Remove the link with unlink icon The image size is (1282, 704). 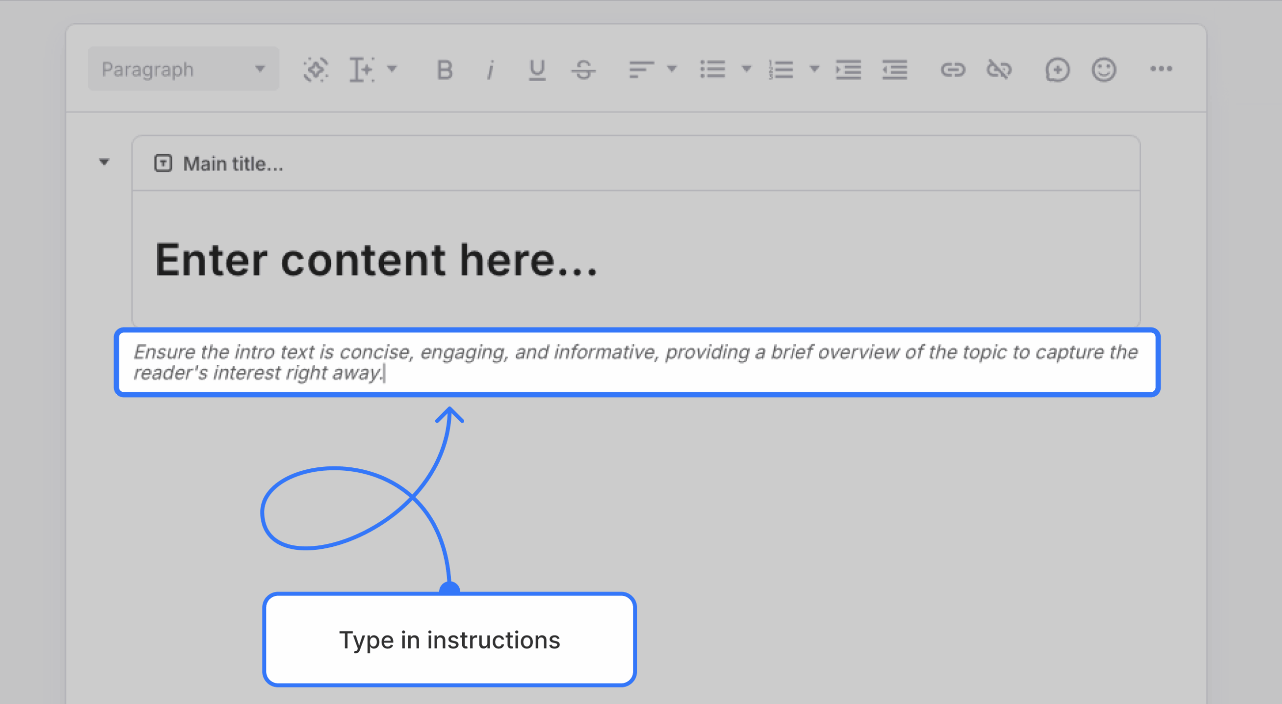[999, 70]
